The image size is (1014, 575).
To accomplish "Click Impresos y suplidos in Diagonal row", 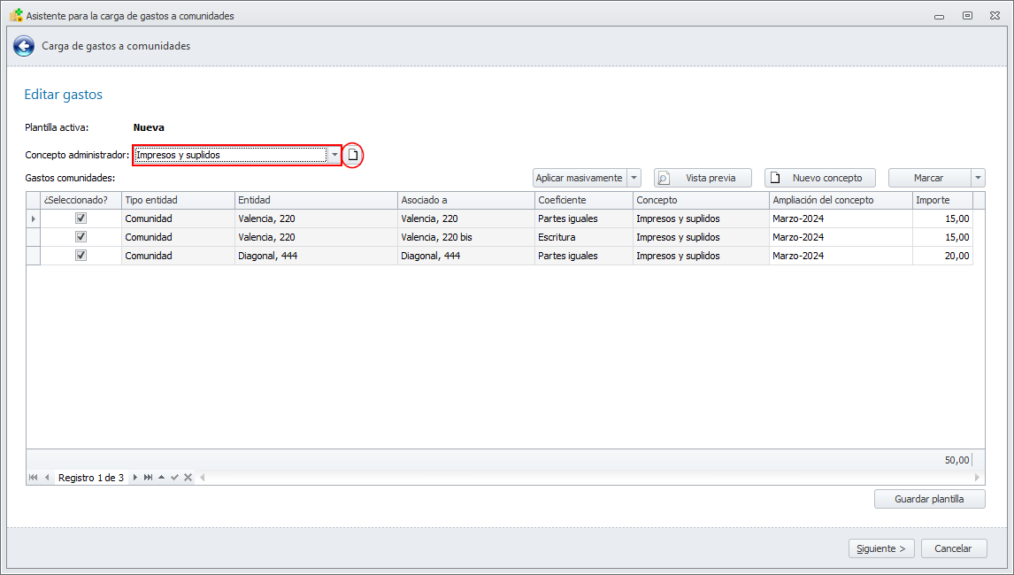I will click(x=701, y=256).
